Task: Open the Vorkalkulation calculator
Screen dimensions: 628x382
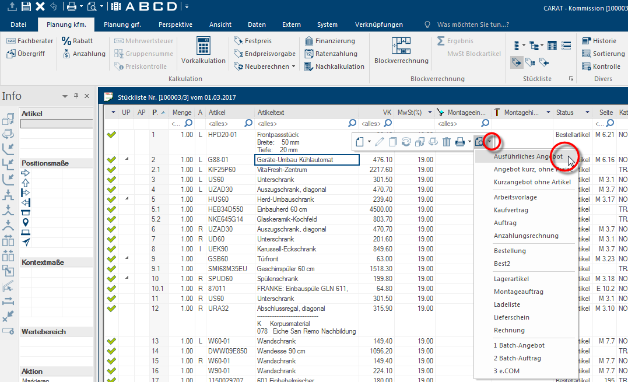Action: [203, 47]
